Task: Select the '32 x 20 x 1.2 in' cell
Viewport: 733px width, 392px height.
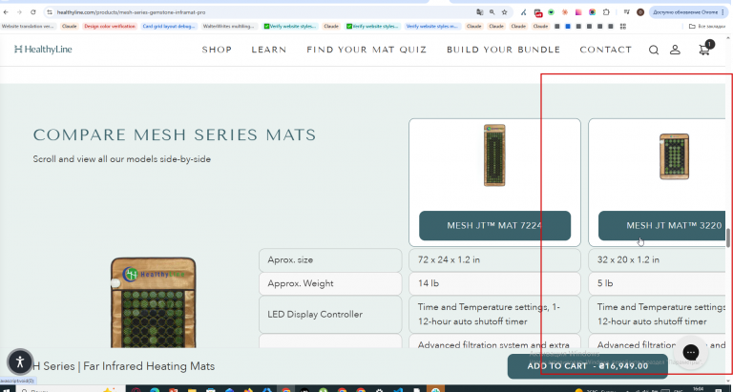Action: pyautogui.click(x=657, y=259)
